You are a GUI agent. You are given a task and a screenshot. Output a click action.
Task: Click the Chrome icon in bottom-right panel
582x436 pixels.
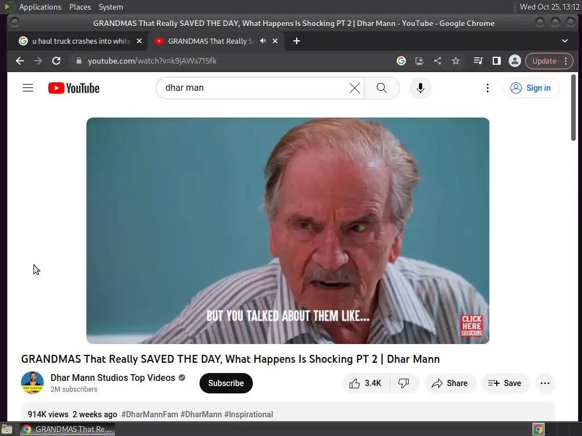tap(538, 429)
